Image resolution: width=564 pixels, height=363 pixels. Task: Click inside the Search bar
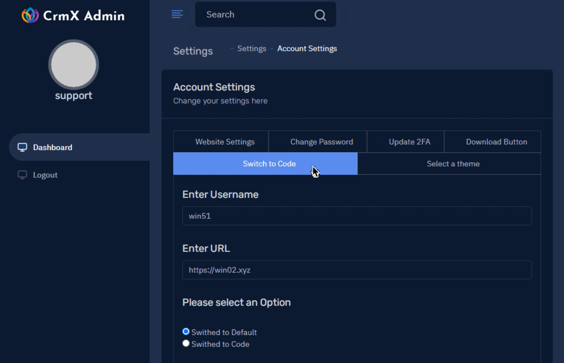point(253,14)
